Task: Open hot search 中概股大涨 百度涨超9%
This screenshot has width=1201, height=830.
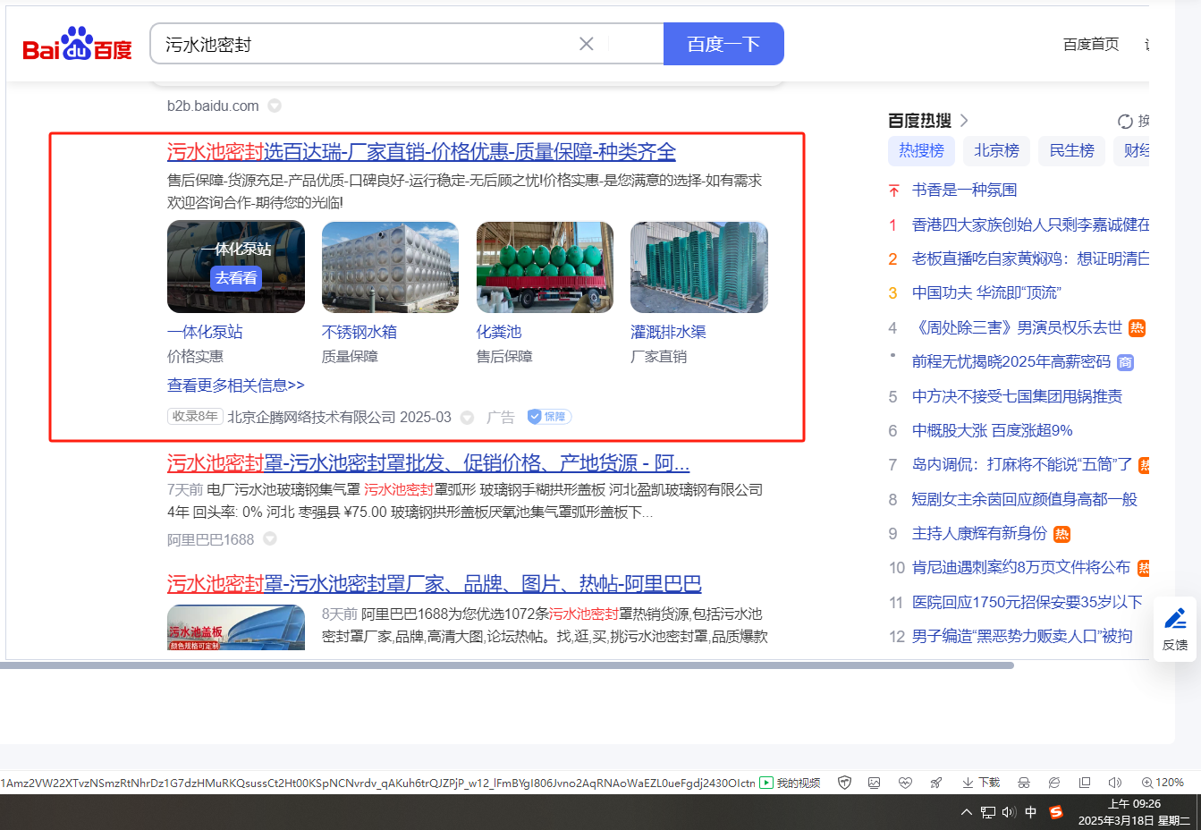Action: [x=993, y=430]
